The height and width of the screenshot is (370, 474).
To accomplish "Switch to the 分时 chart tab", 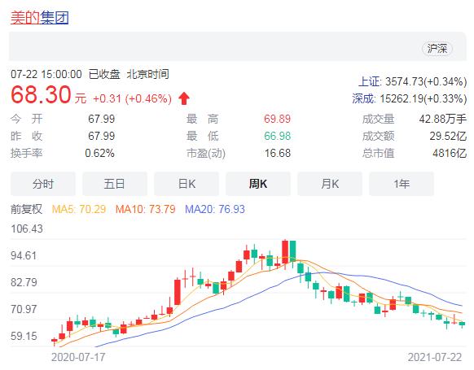I will pos(43,184).
